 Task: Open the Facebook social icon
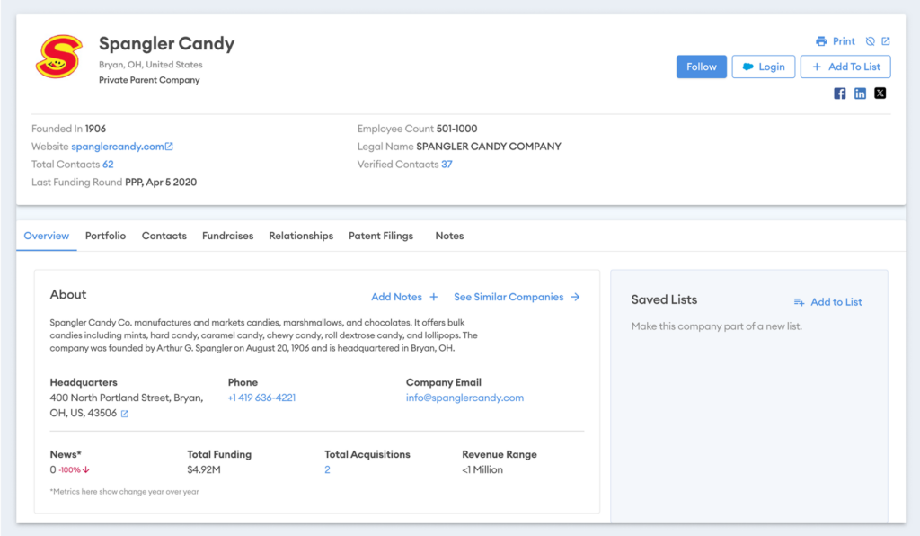click(840, 94)
